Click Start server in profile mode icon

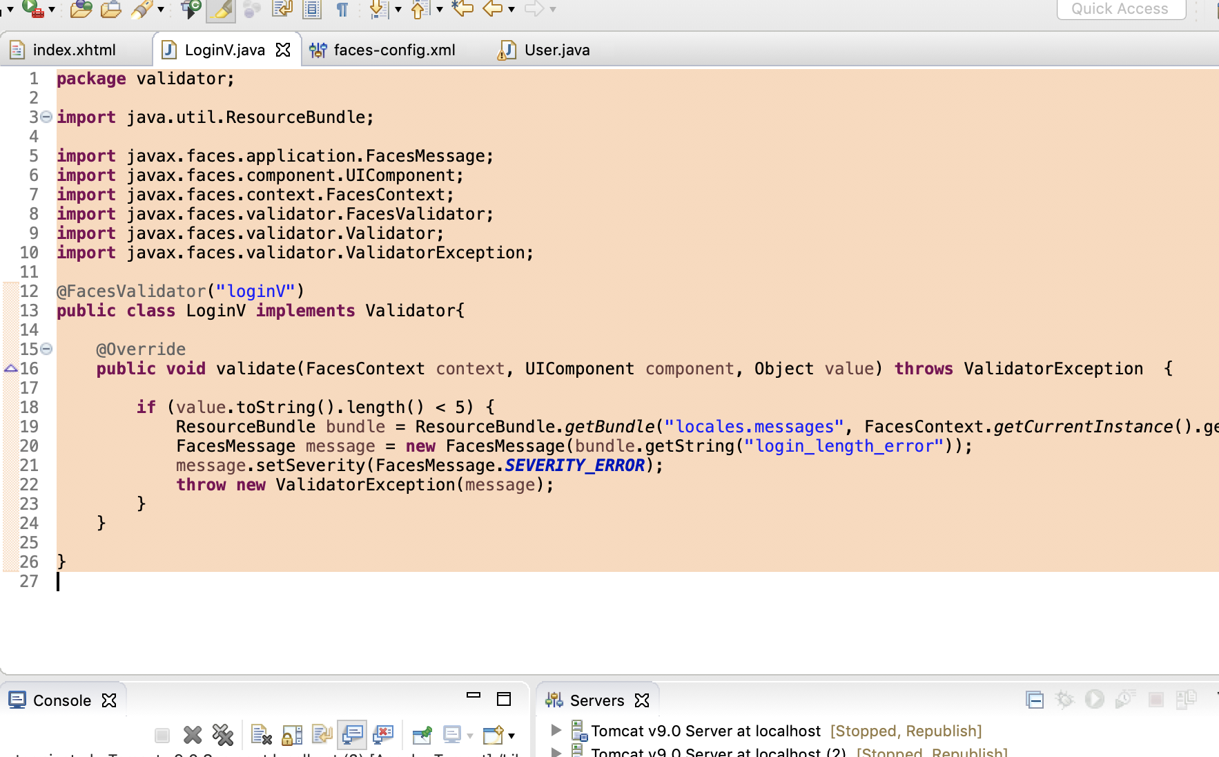1125,700
